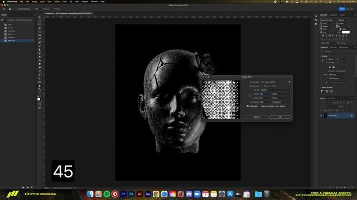Open the Resolution unit dropdown

pos(282,102)
